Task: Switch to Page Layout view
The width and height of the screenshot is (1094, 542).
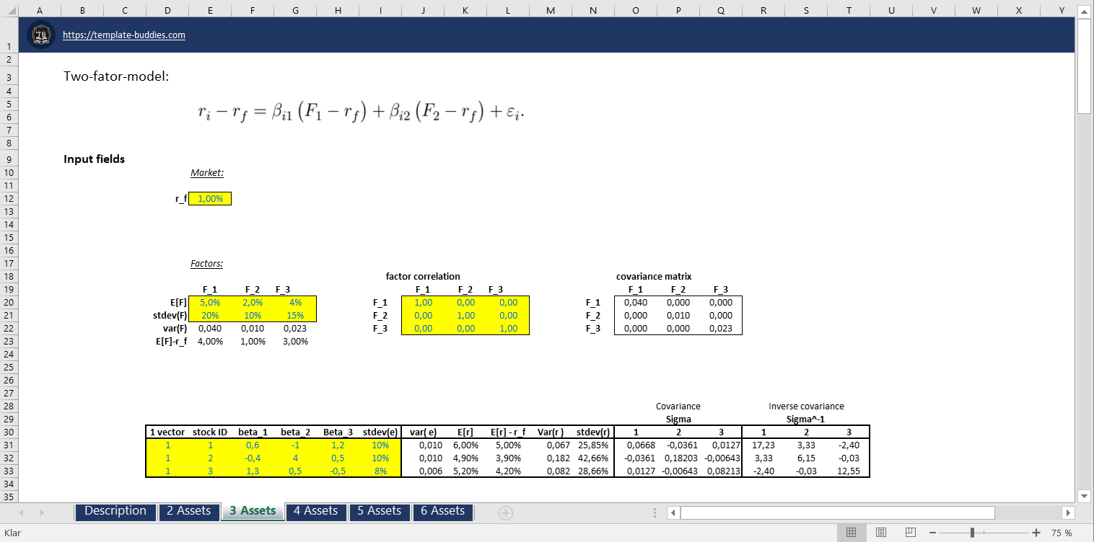Action: pyautogui.click(x=881, y=533)
